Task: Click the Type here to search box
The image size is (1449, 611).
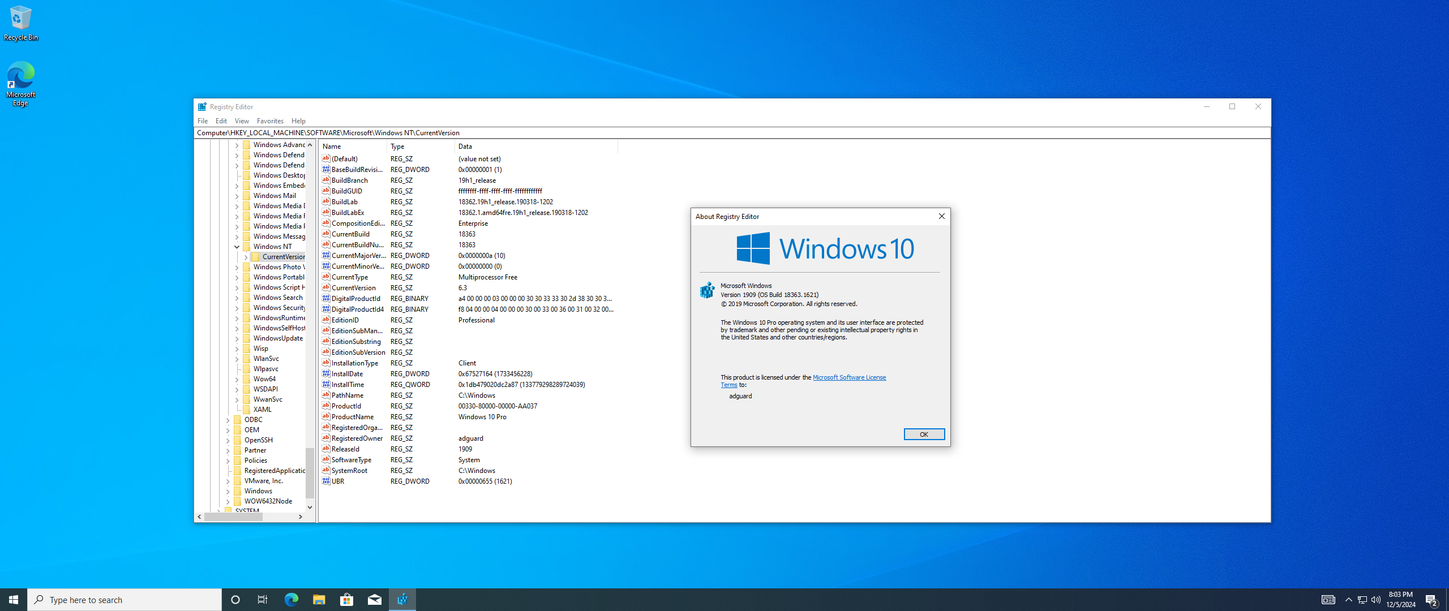Action: pos(125,600)
